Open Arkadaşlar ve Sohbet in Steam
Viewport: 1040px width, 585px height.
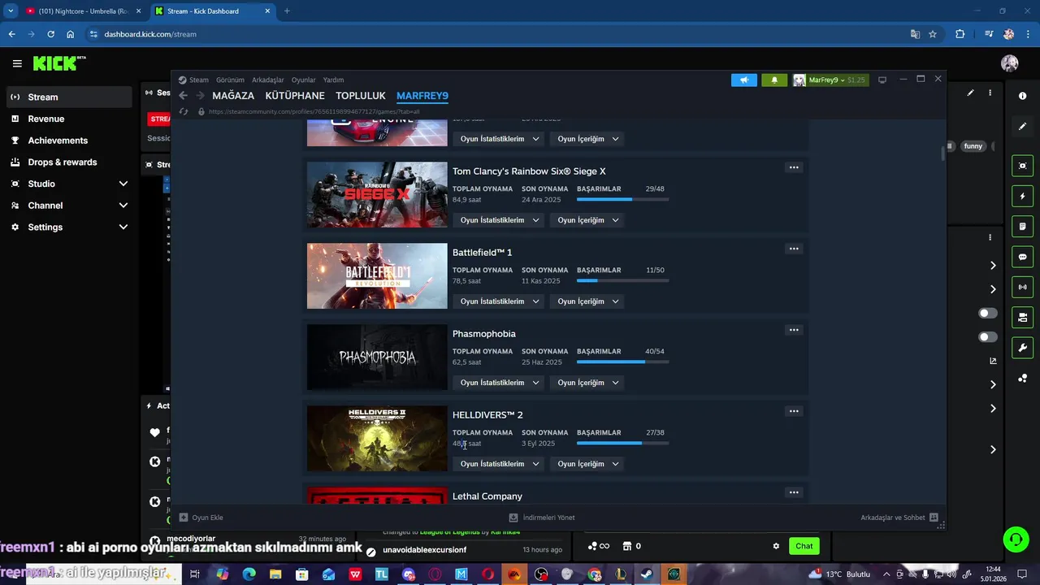click(899, 518)
